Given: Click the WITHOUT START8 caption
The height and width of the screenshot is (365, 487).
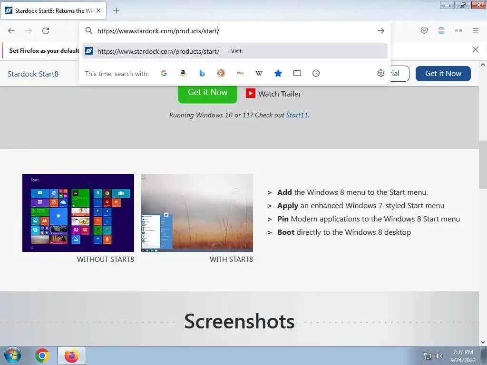Looking at the screenshot, I should tap(106, 259).
